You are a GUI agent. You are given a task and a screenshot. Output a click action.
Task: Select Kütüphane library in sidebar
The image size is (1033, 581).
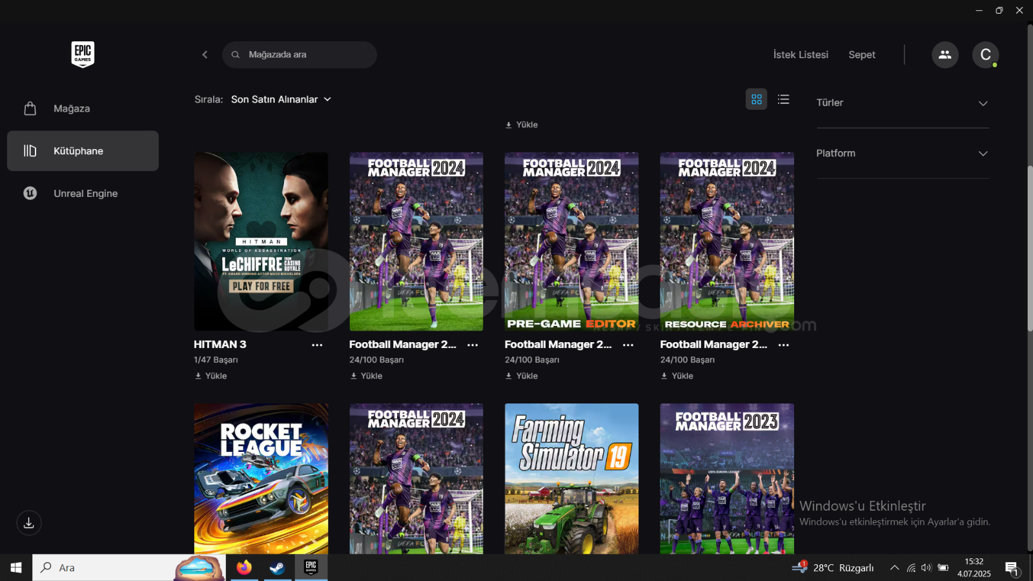83,151
